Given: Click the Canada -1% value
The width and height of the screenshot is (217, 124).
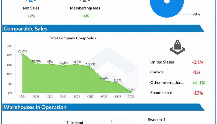Looking at the screenshot, I should pos(196,72).
